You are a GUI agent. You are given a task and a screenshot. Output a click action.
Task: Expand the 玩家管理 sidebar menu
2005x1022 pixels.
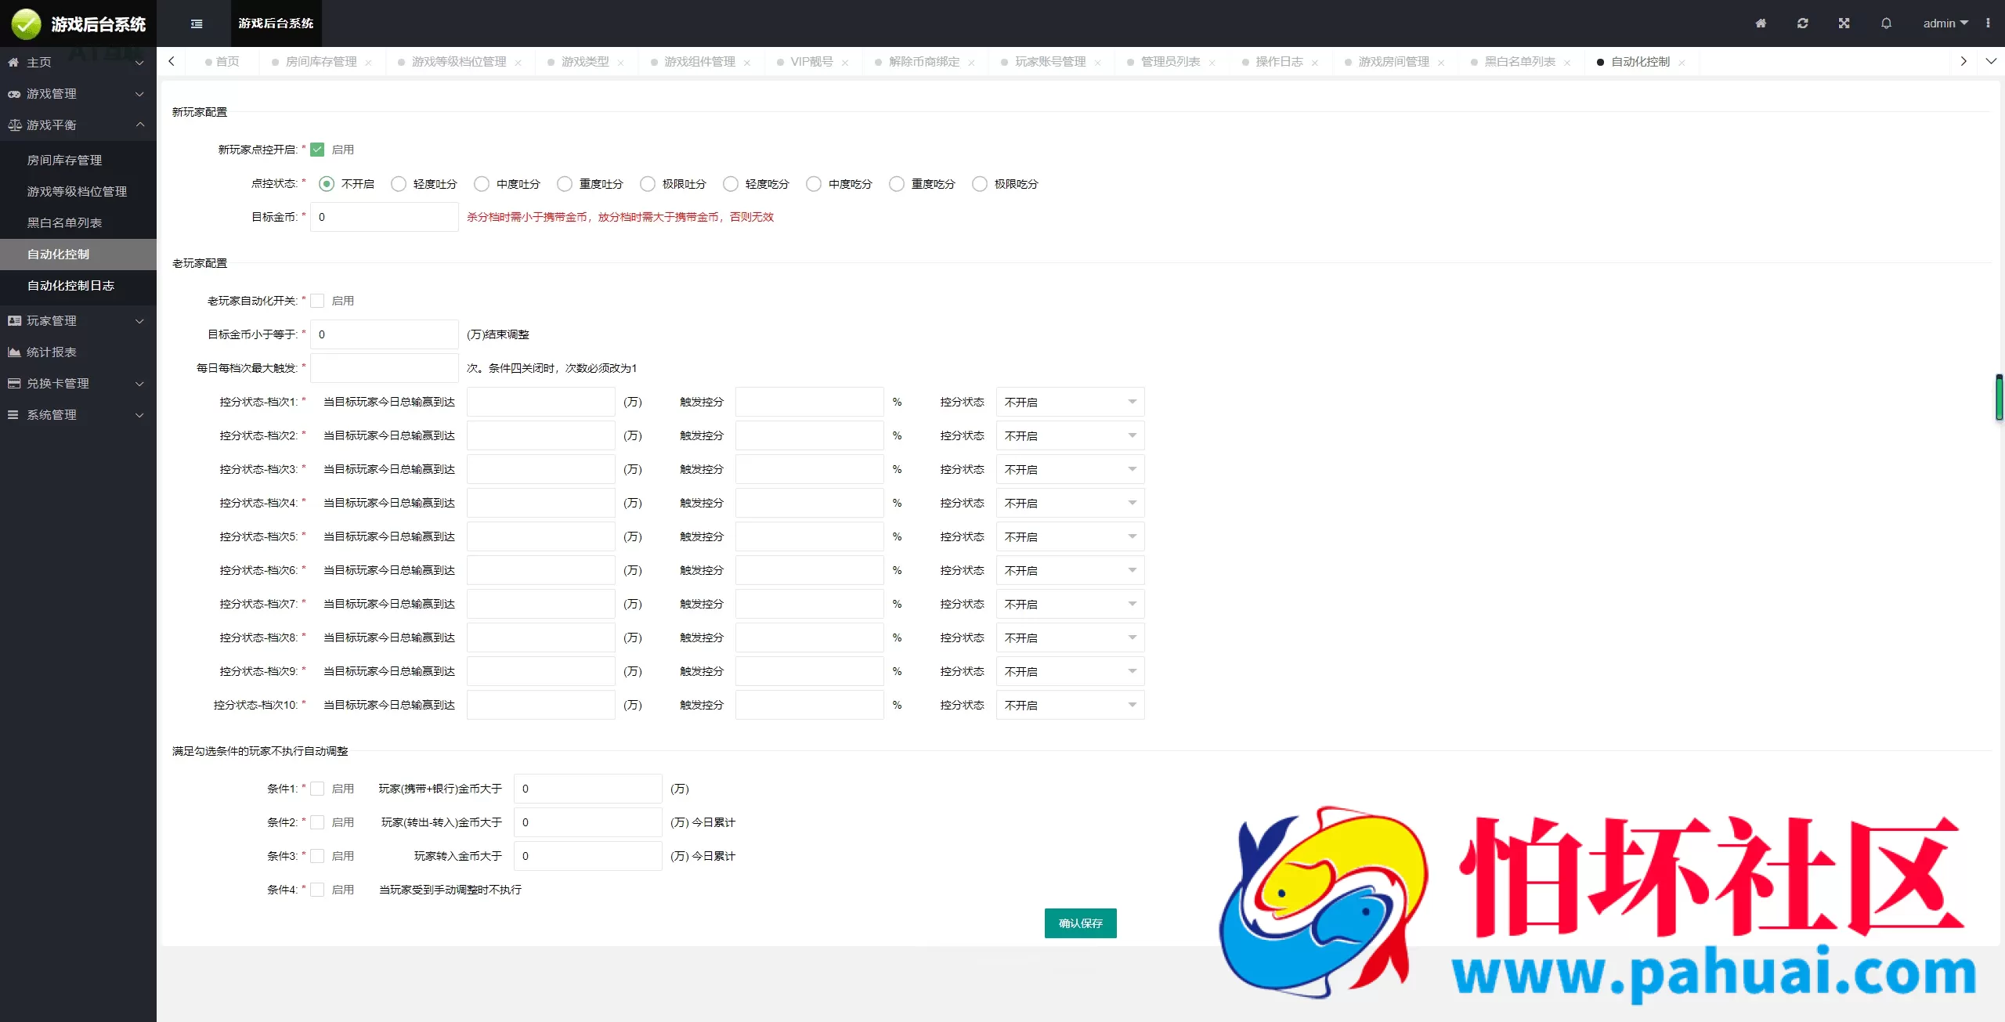[x=78, y=321]
